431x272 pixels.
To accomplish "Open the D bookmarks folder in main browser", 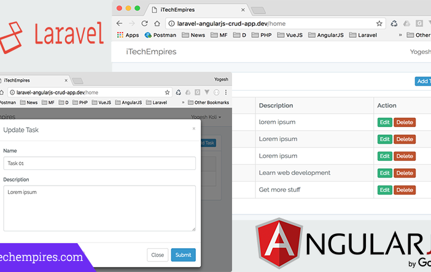I will 239,35.
